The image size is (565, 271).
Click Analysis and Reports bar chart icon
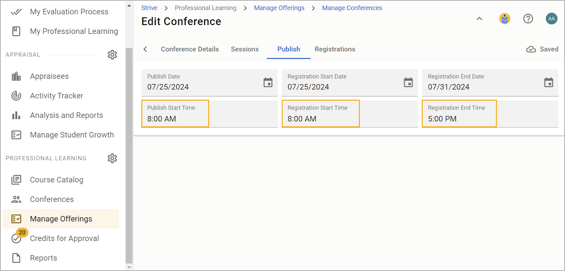coord(16,115)
